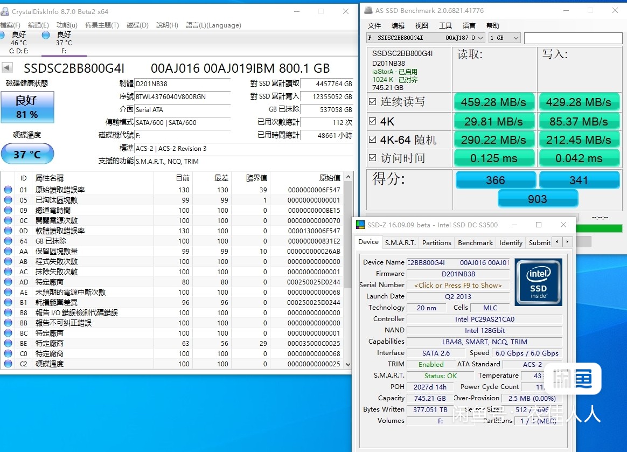Click the 原始值 column header

[x=330, y=178]
